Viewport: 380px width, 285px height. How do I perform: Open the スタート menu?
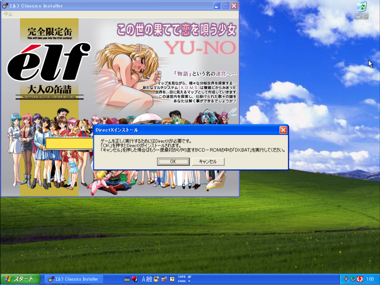tap(20, 279)
